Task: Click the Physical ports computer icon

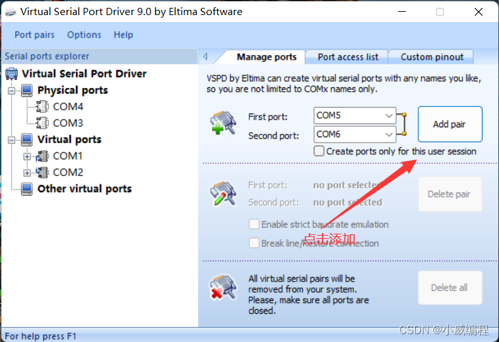Action: (27, 91)
